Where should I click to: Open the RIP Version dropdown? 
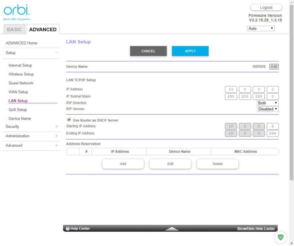(268, 109)
